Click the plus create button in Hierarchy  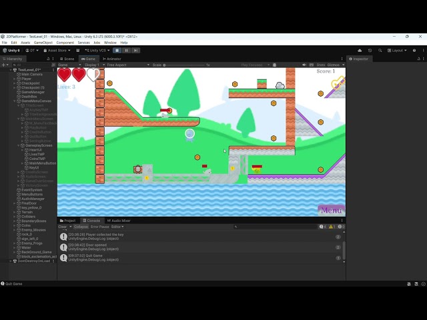[5, 65]
